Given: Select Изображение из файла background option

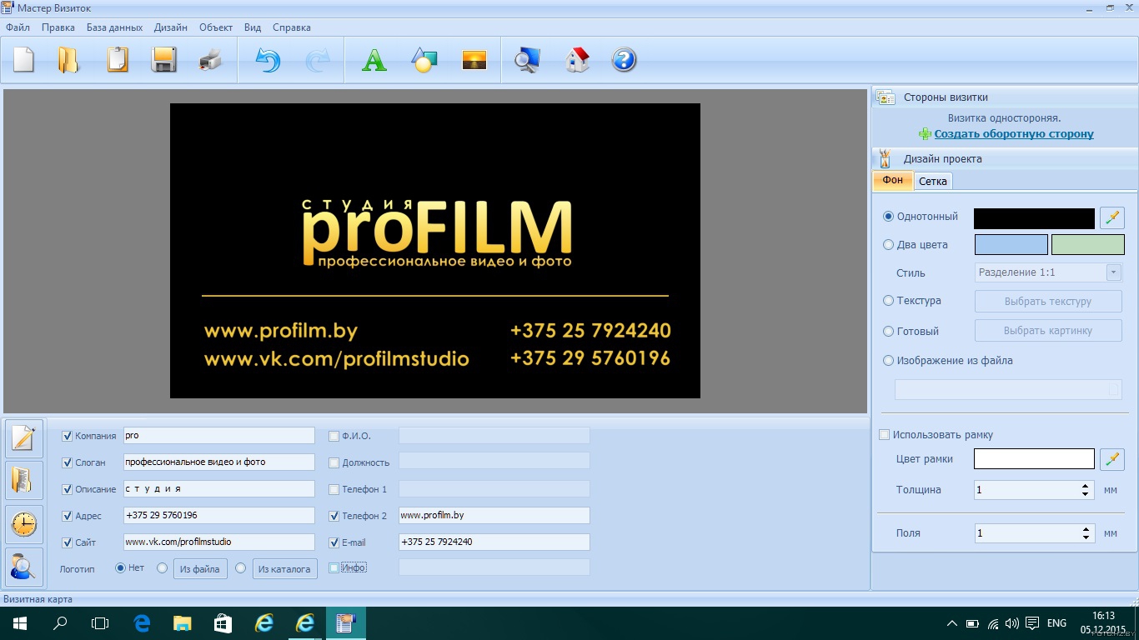Looking at the screenshot, I should [x=888, y=361].
